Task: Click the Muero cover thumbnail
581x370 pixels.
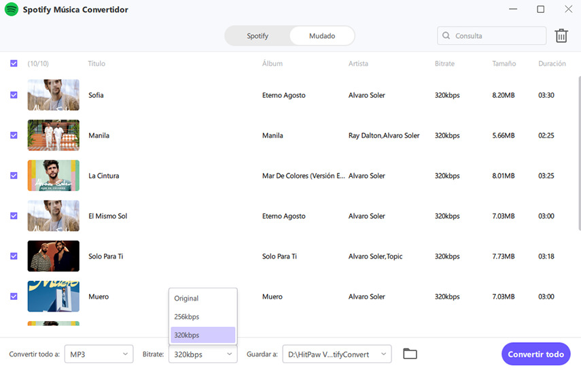Action: [54, 297]
